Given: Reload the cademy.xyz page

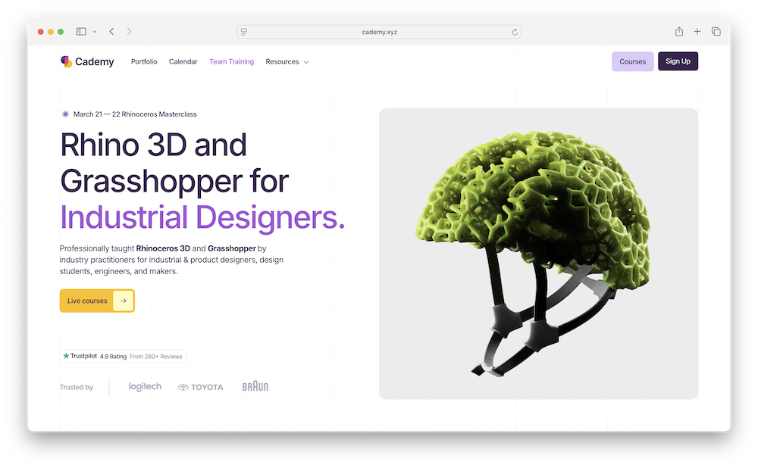Looking at the screenshot, I should tap(515, 32).
